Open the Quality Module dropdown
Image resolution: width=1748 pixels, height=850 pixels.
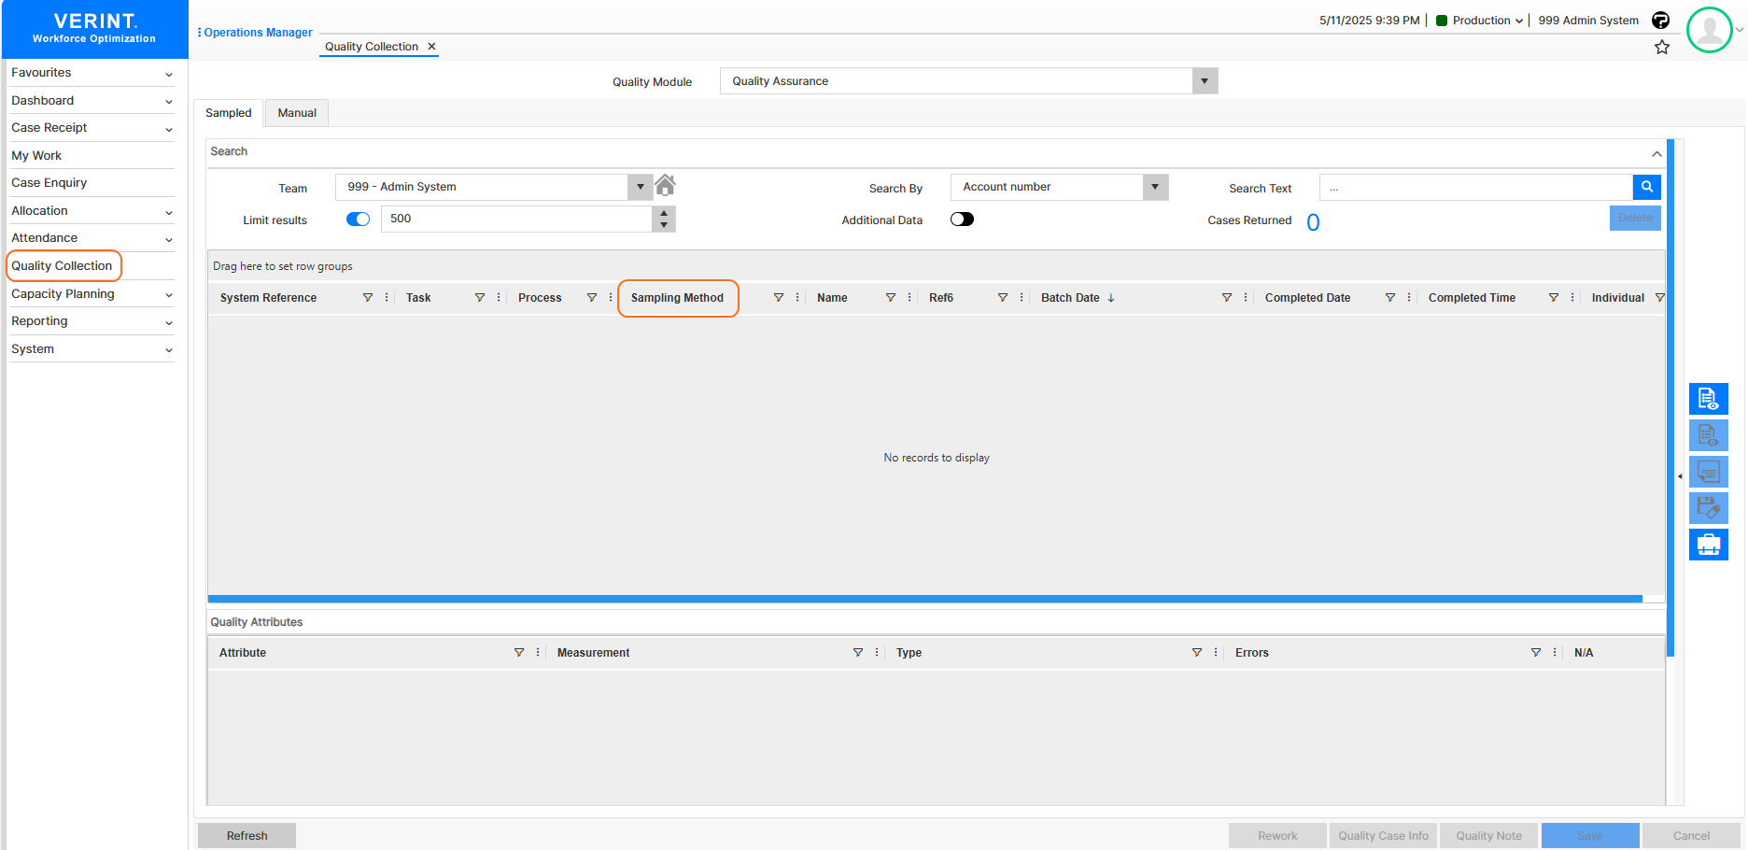pos(1204,81)
